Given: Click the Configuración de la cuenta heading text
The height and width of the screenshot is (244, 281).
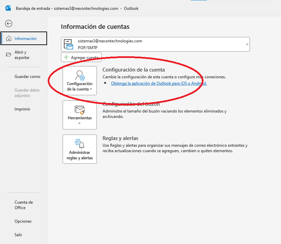Looking at the screenshot, I should [x=133, y=70].
